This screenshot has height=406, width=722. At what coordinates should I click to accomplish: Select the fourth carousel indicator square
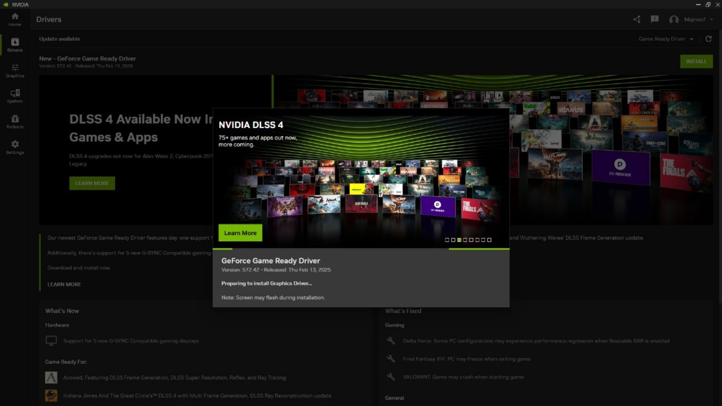pos(465,240)
